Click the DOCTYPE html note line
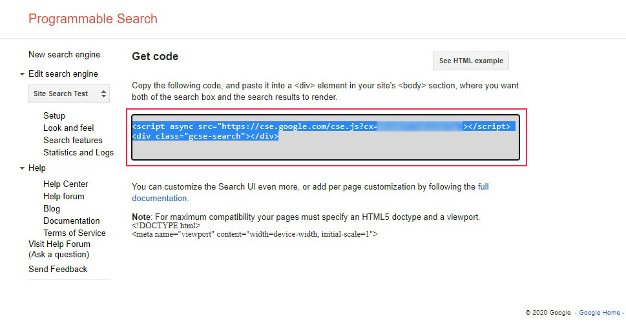626x334 pixels. (x=166, y=226)
